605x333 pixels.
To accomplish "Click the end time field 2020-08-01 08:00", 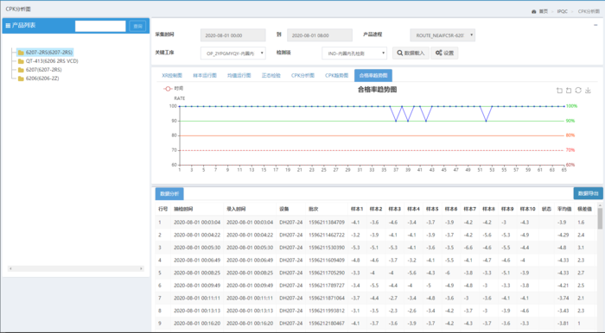I will tap(320, 35).
